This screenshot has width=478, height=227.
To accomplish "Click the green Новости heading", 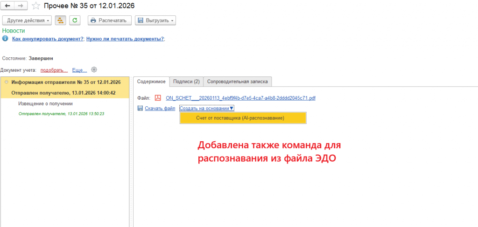I will click(14, 31).
